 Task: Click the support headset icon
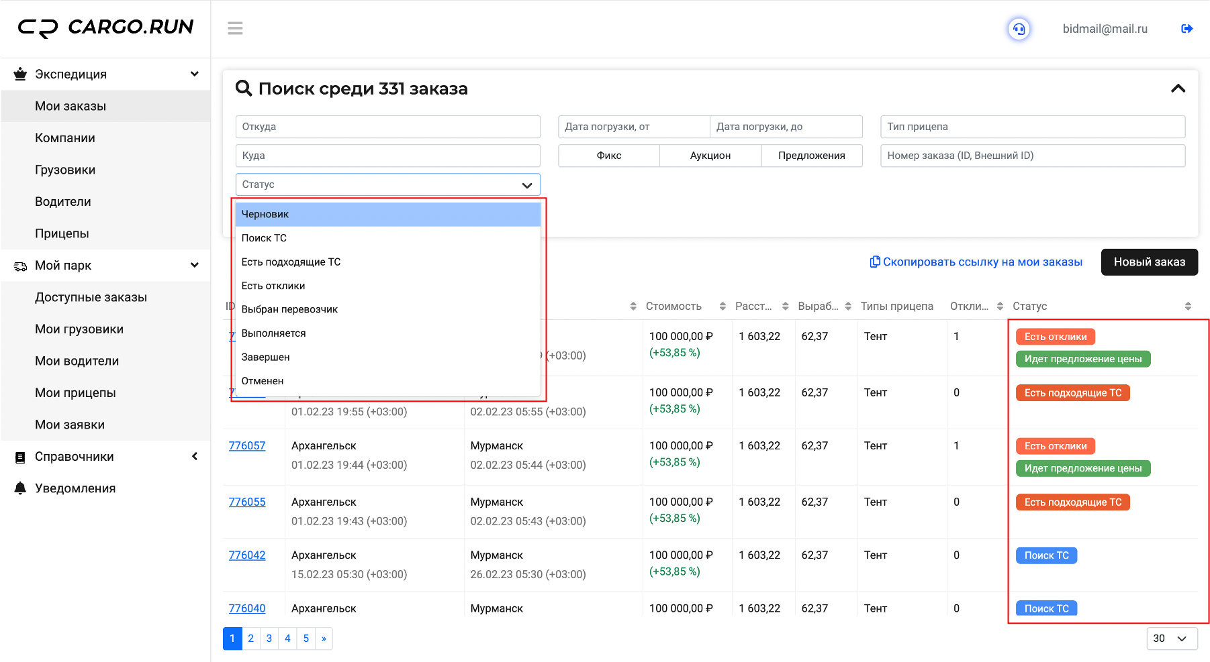[x=1019, y=29]
